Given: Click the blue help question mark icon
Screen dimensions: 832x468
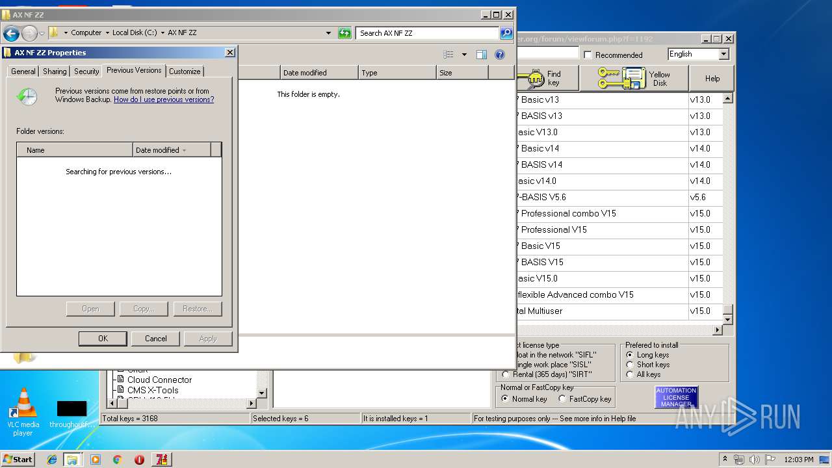Looking at the screenshot, I should pos(500,55).
